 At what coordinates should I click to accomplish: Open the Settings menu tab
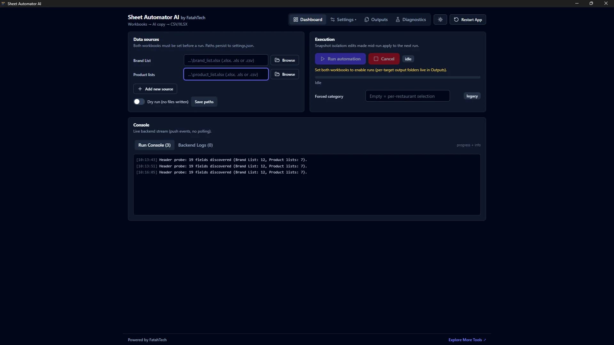coord(343,19)
